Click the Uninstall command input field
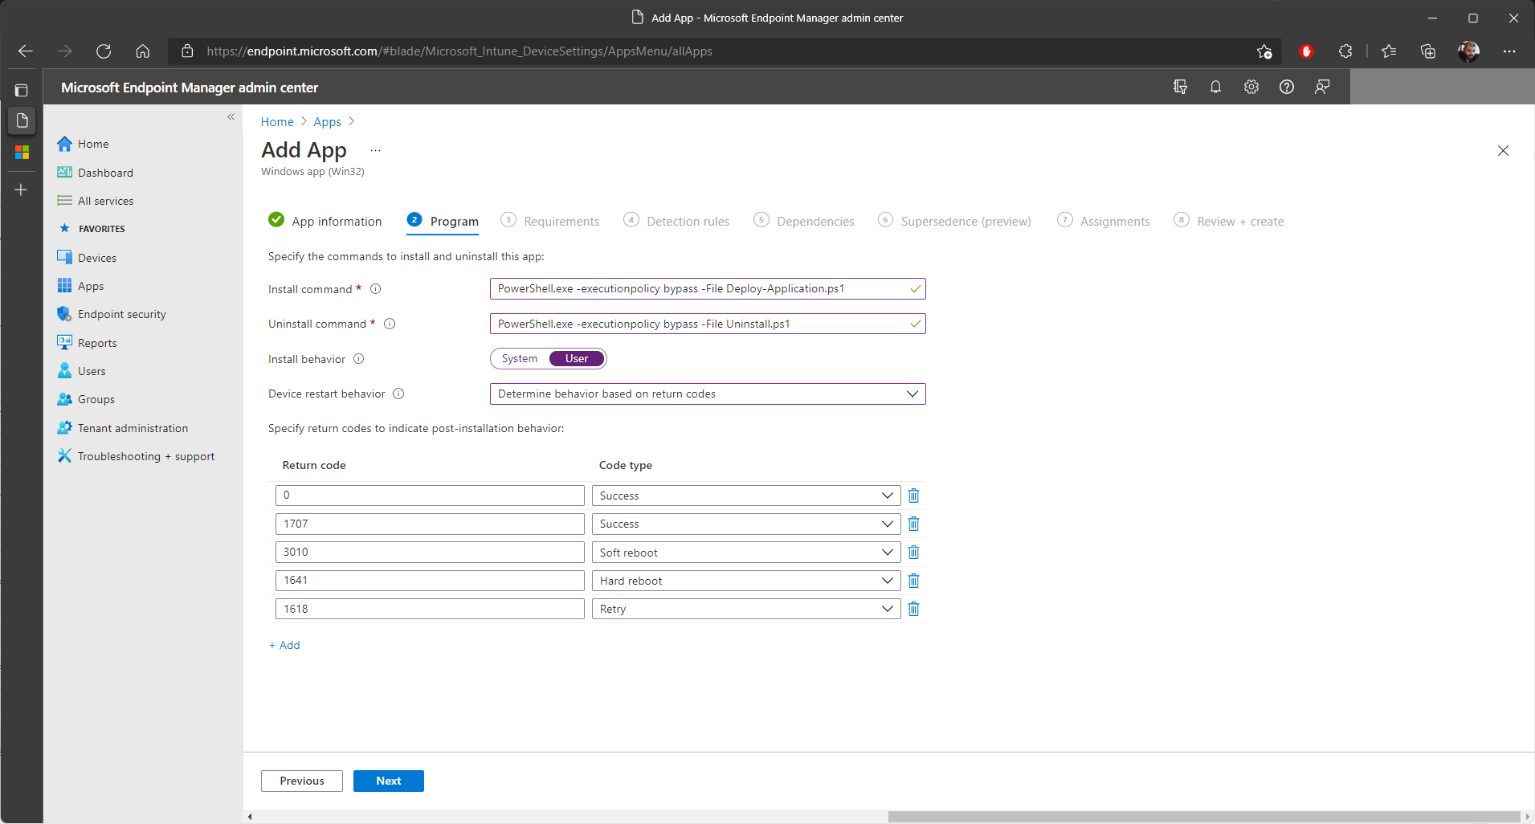Viewport: 1535px width, 824px height. tap(708, 324)
